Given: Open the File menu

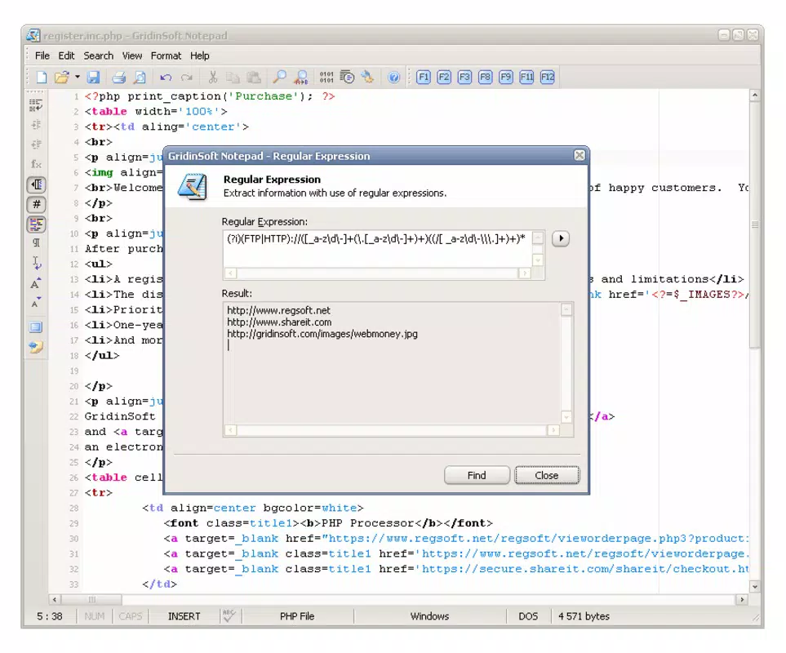Looking at the screenshot, I should pyautogui.click(x=42, y=56).
